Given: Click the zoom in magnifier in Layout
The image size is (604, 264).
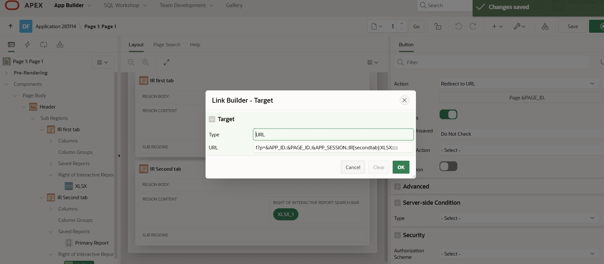Looking at the screenshot, I should [146, 62].
